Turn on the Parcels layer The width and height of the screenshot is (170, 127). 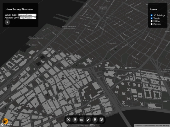click(x=151, y=24)
